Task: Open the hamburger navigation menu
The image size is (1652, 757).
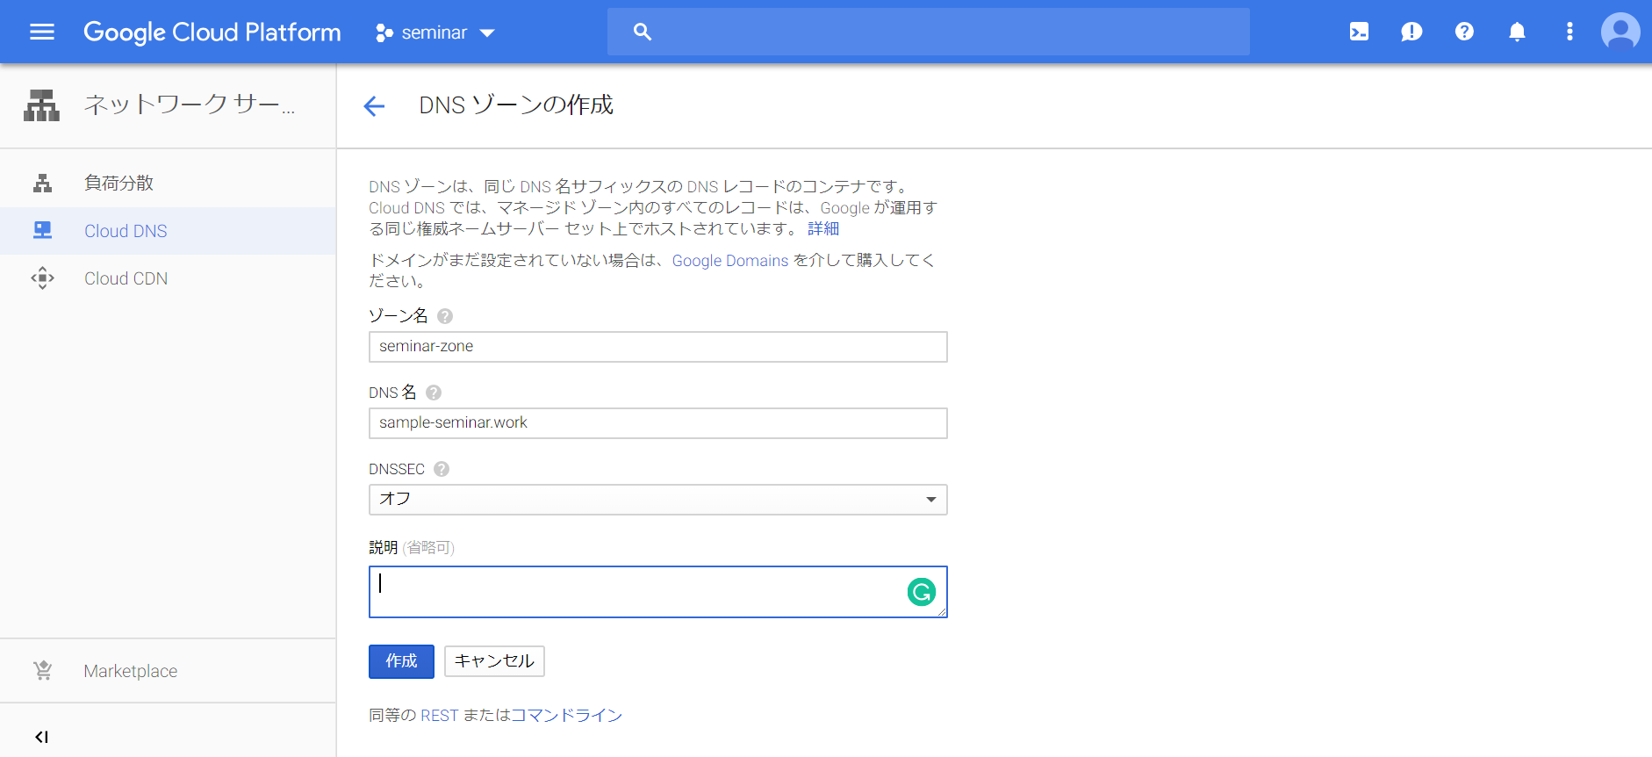Action: tap(42, 32)
